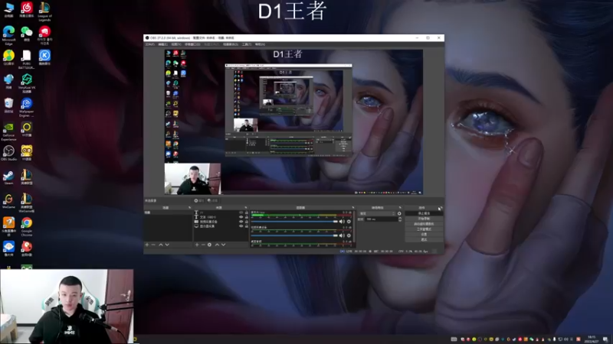
Task: Float the 控件 (Controls) dock panel
Action: (440, 208)
